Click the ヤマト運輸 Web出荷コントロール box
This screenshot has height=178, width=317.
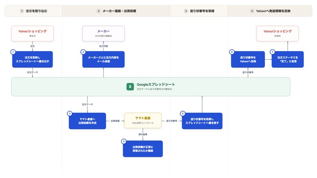(143, 121)
